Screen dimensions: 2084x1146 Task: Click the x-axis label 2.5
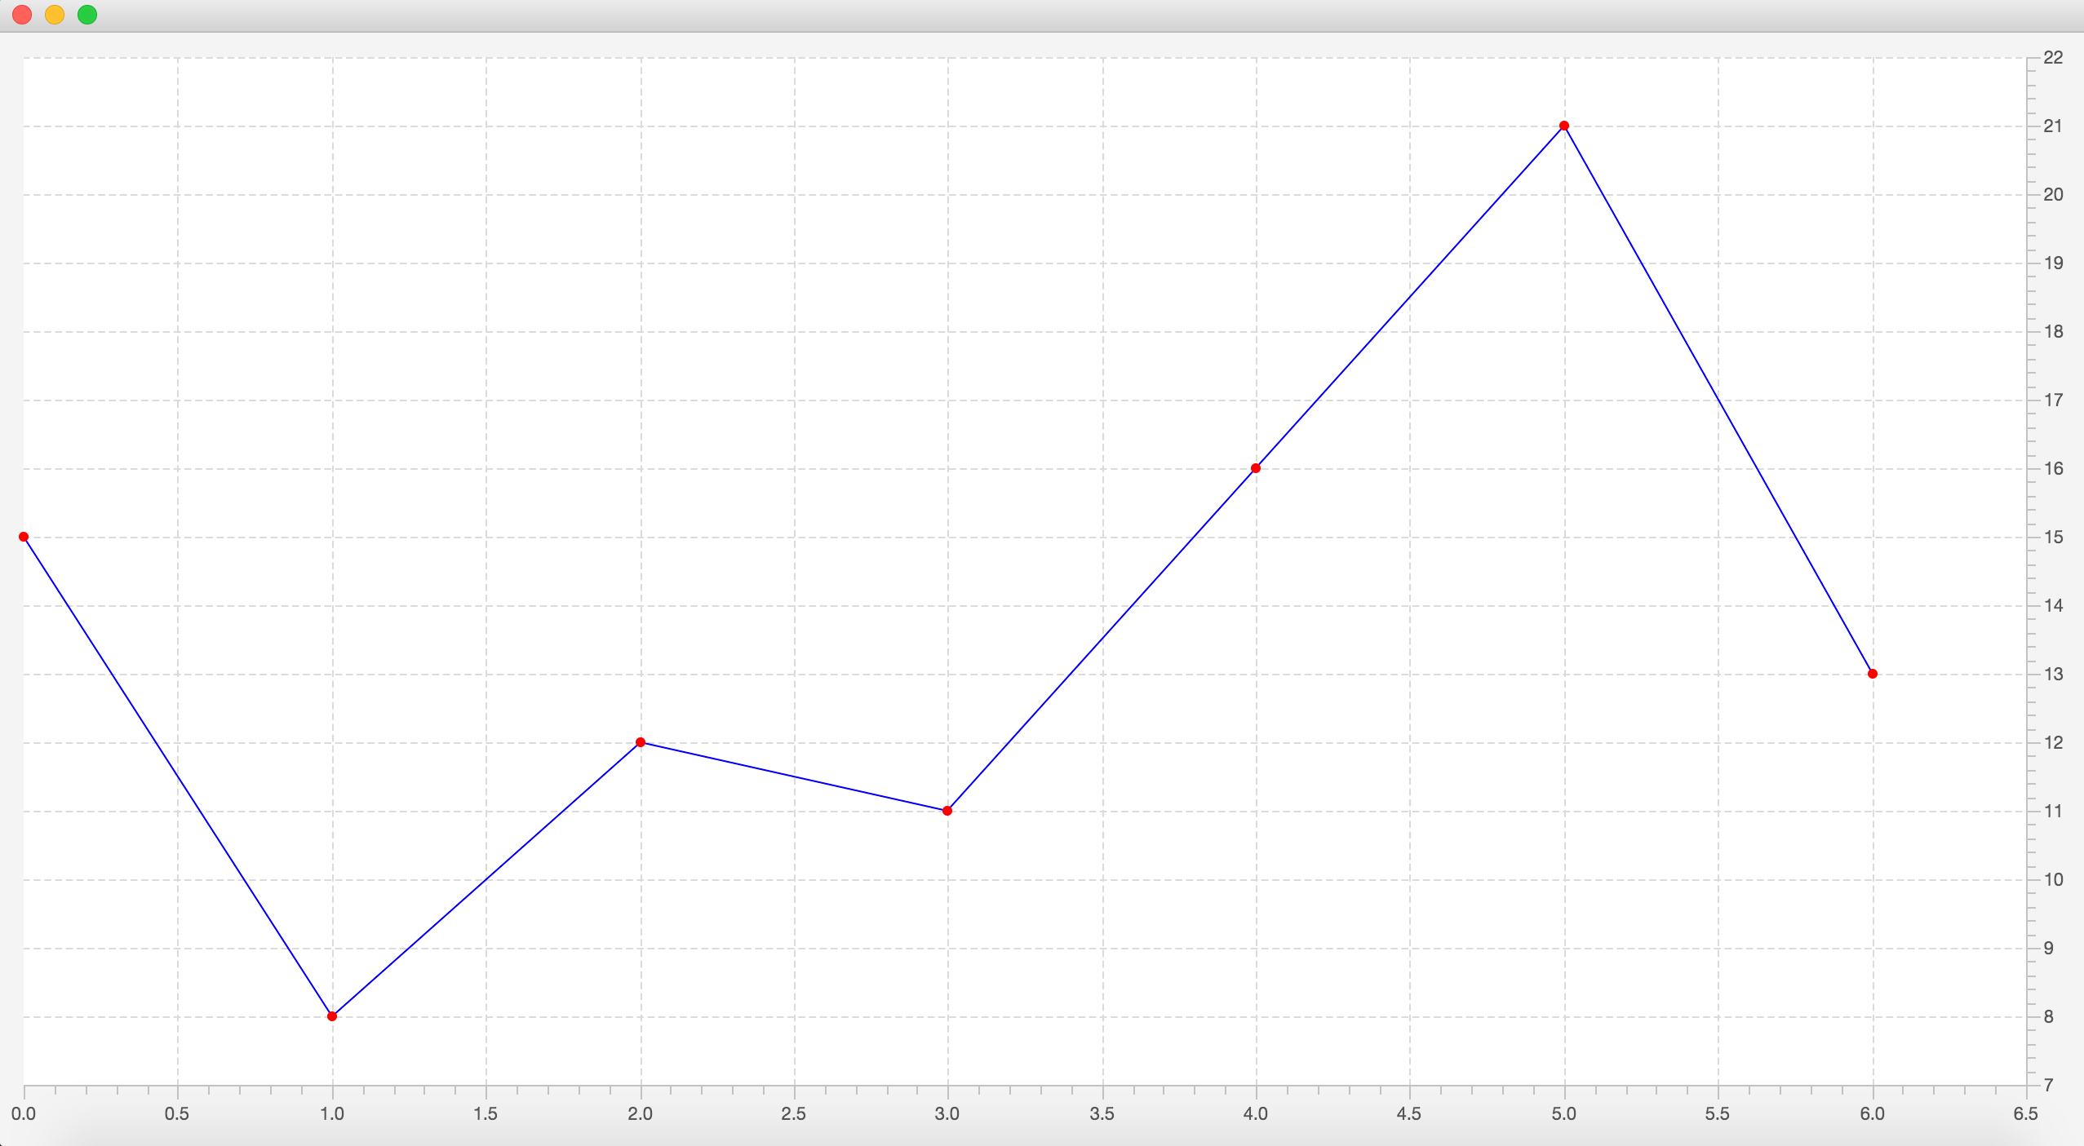(793, 1114)
